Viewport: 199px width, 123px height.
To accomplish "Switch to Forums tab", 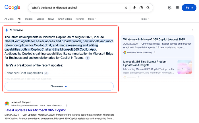I will click(80, 19).
